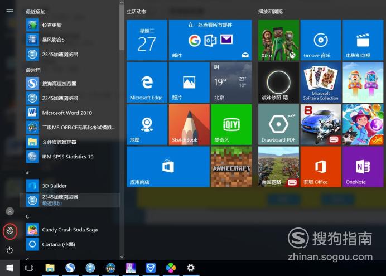Open 检查更新 from recently added list
The height and width of the screenshot is (276, 386).
[x=69, y=25]
